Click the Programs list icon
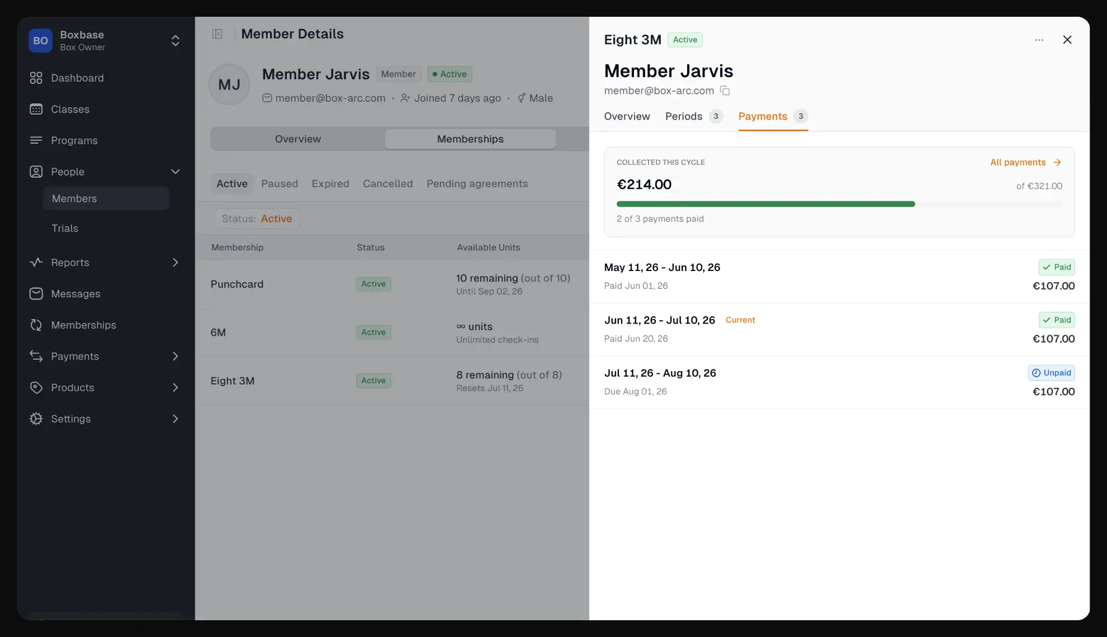The width and height of the screenshot is (1107, 637). pyautogui.click(x=36, y=141)
